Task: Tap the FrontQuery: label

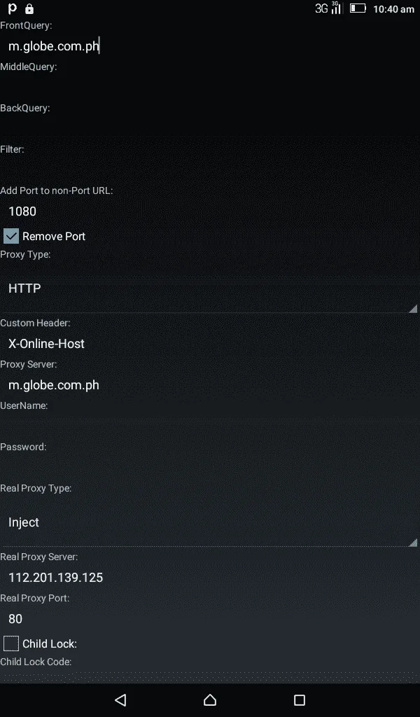Action: tap(26, 26)
